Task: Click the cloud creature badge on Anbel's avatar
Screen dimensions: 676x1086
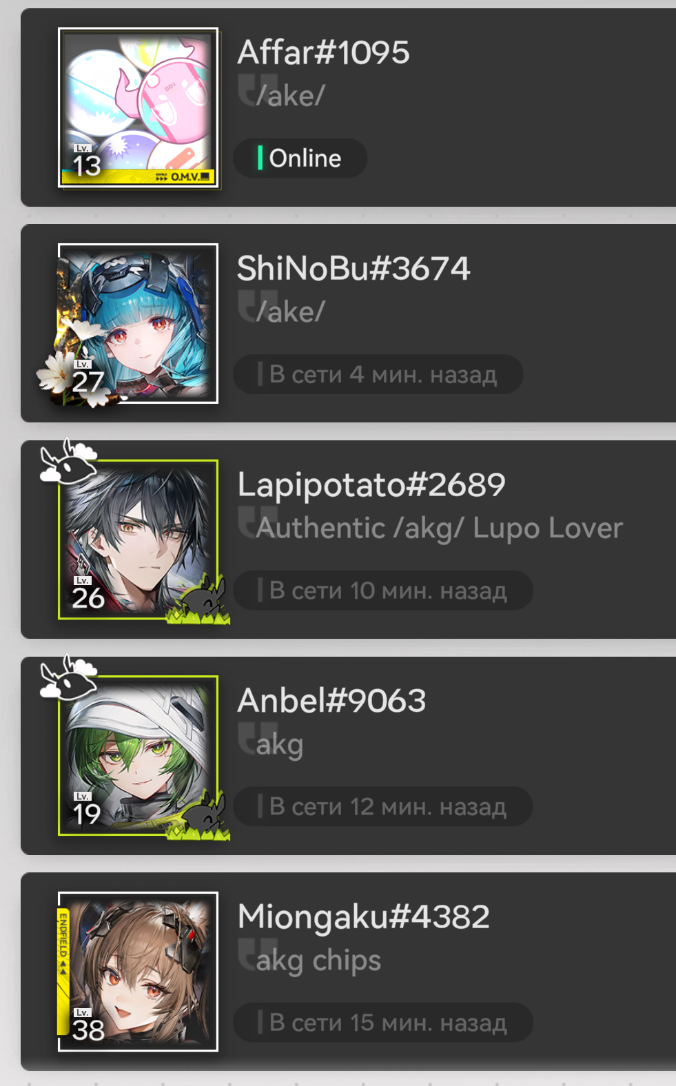Action: (x=68, y=677)
